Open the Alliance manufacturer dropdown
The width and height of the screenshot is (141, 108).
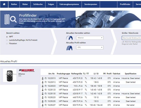90,38
